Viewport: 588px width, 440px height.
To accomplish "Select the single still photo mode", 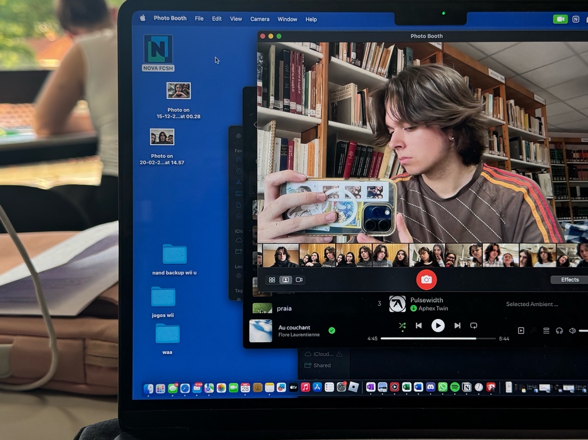I will coord(285,280).
